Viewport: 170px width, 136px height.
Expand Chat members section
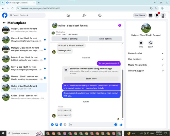point(146,59)
